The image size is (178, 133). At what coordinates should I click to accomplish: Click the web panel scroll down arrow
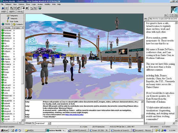pyautogui.click(x=176, y=120)
